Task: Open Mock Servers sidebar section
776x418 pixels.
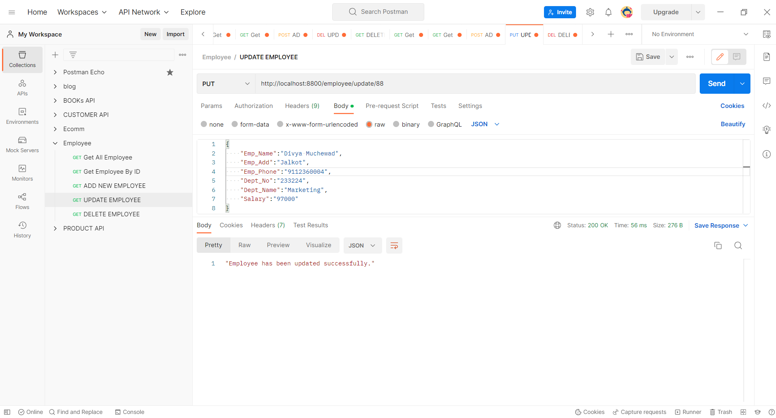Action: (22, 144)
